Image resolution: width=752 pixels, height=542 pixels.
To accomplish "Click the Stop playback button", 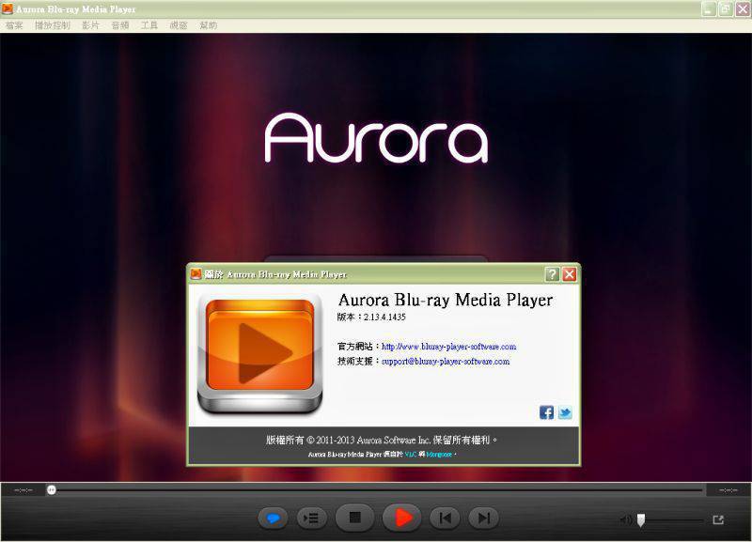I will click(x=355, y=518).
